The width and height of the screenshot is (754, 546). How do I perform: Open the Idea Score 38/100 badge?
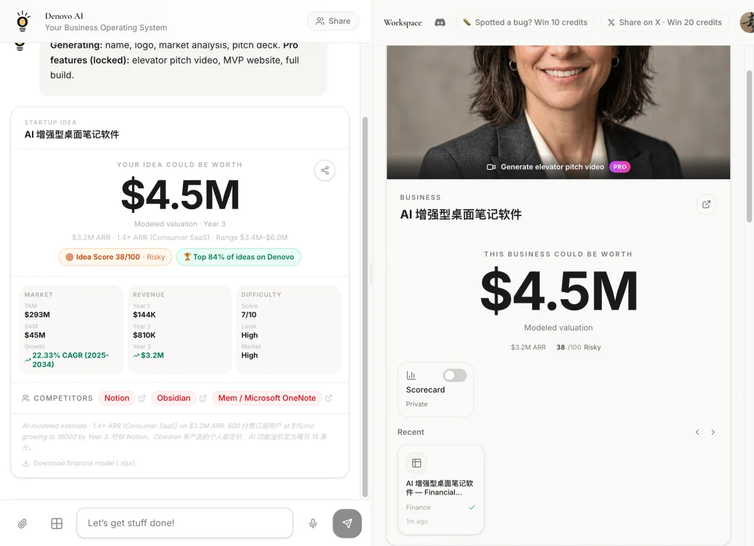coord(115,257)
